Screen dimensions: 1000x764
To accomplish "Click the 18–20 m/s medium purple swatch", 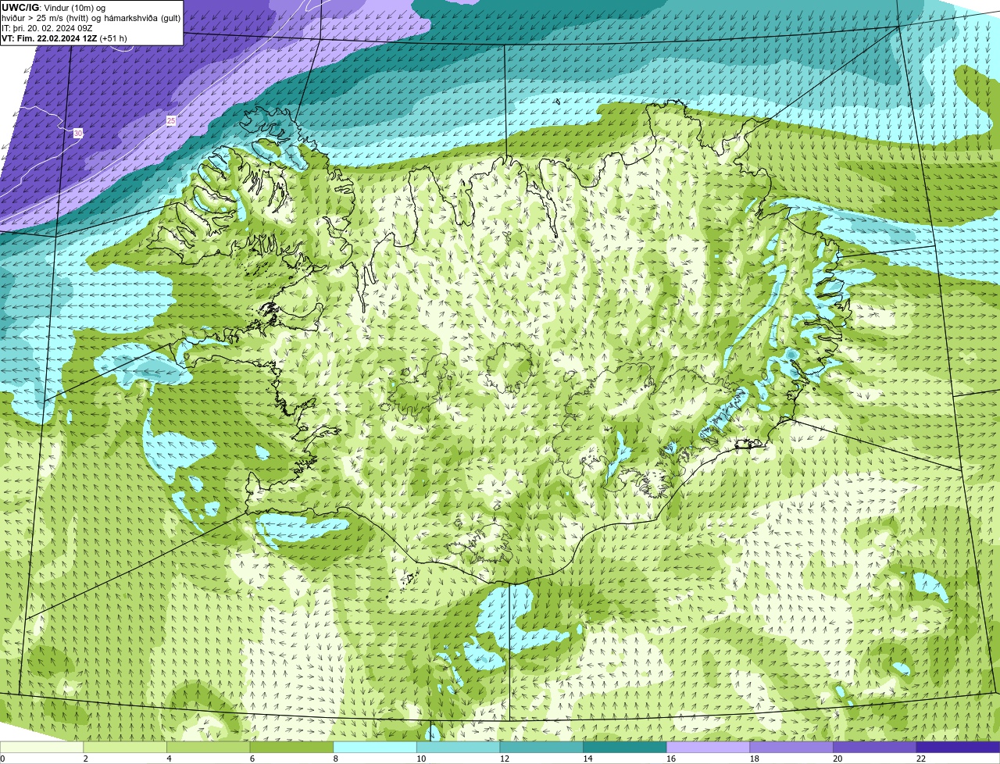I will click(x=791, y=747).
